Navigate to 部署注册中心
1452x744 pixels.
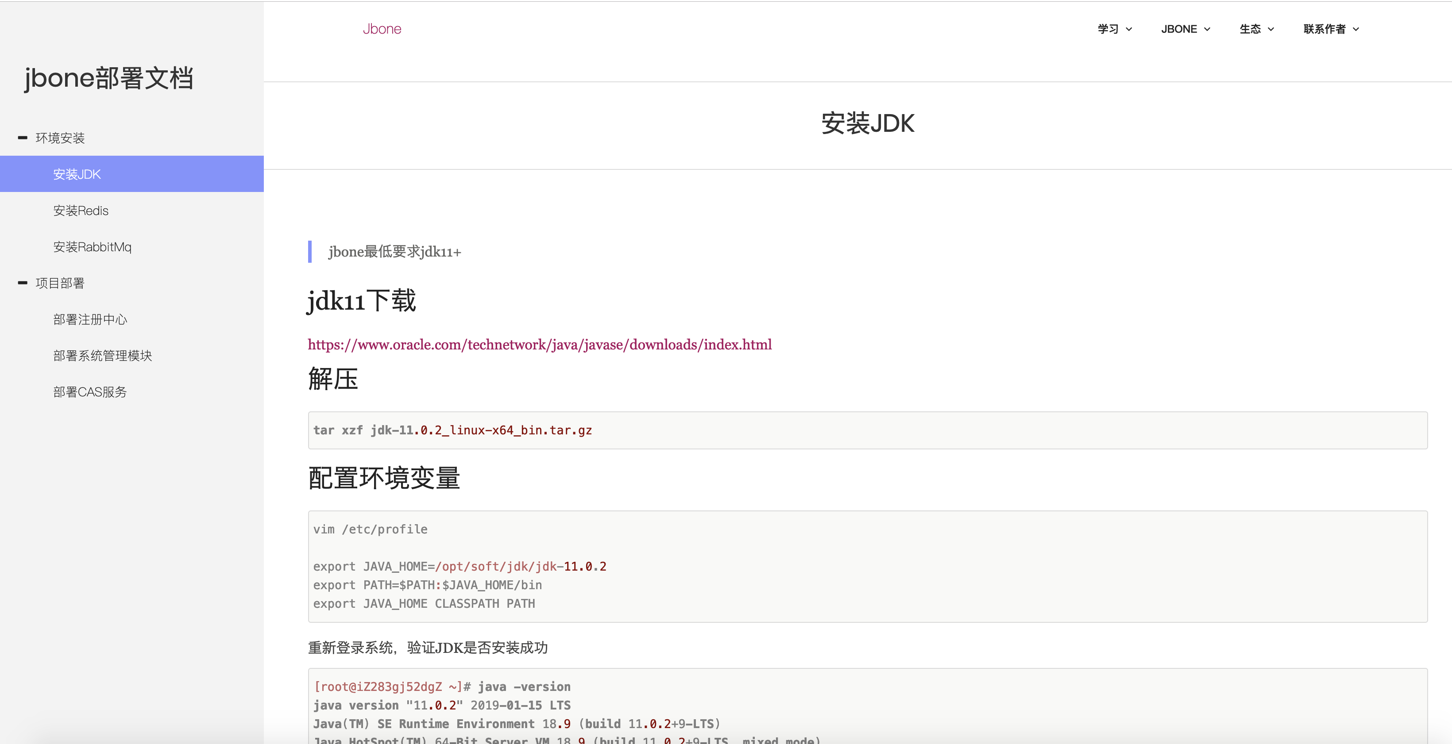click(x=90, y=319)
